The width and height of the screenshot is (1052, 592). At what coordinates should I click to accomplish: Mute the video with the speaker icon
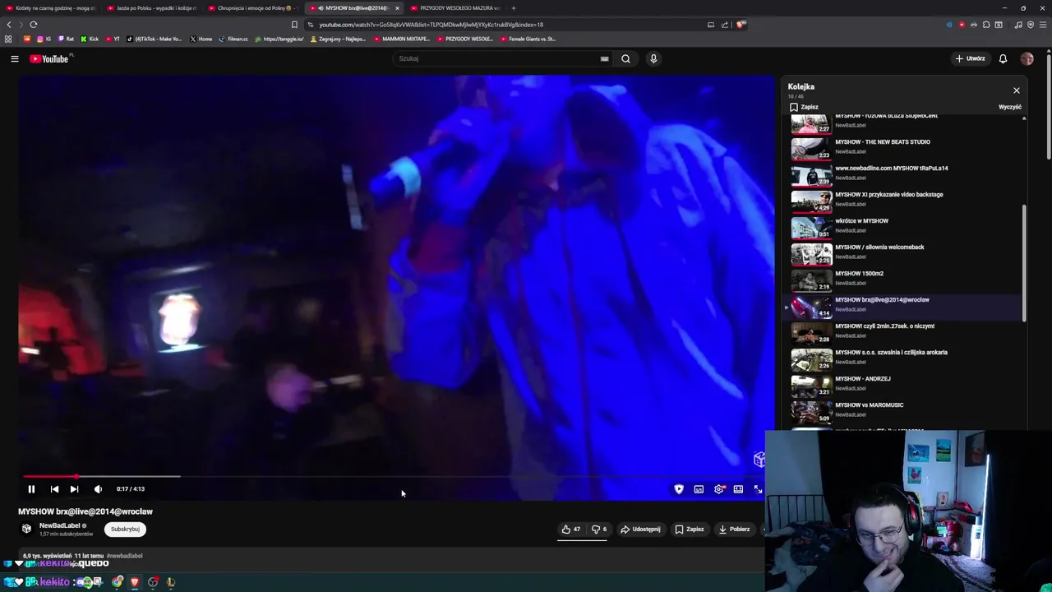(98, 489)
